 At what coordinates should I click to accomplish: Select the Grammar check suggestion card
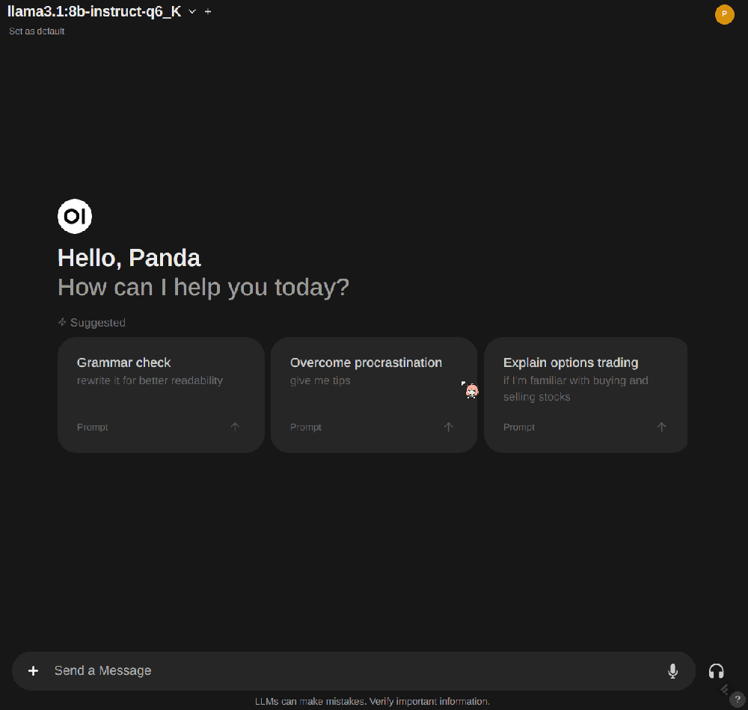(x=162, y=395)
